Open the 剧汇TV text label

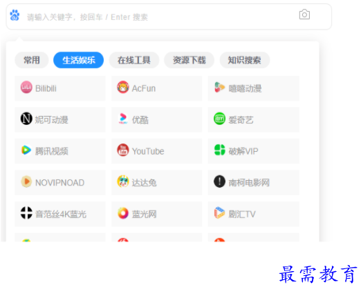pos(242,214)
